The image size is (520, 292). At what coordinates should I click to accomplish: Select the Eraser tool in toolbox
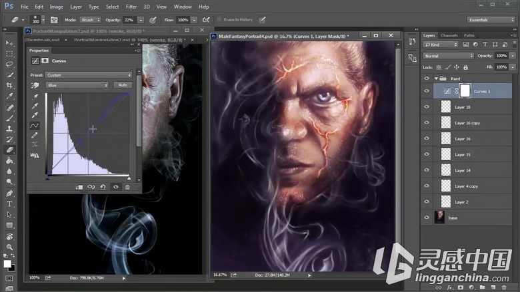coord(9,150)
